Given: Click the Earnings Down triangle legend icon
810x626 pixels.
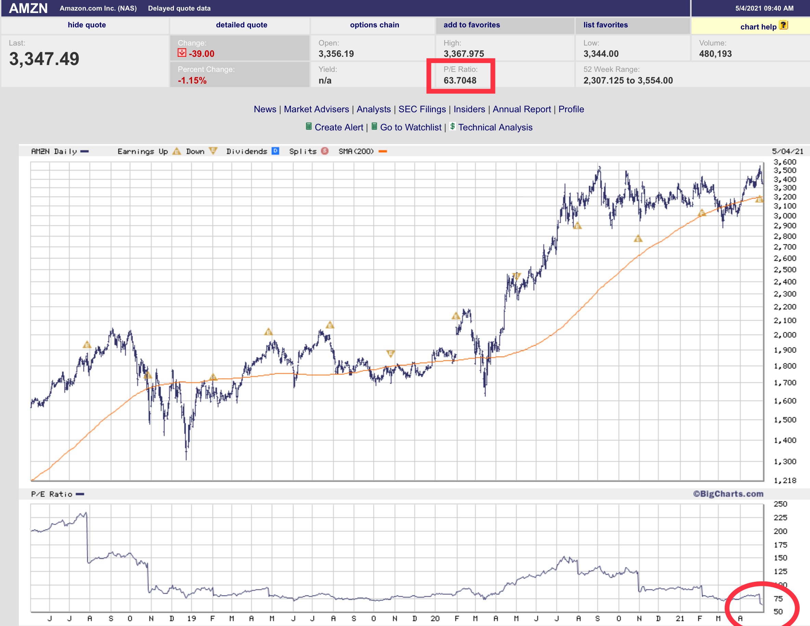Looking at the screenshot, I should (x=213, y=151).
